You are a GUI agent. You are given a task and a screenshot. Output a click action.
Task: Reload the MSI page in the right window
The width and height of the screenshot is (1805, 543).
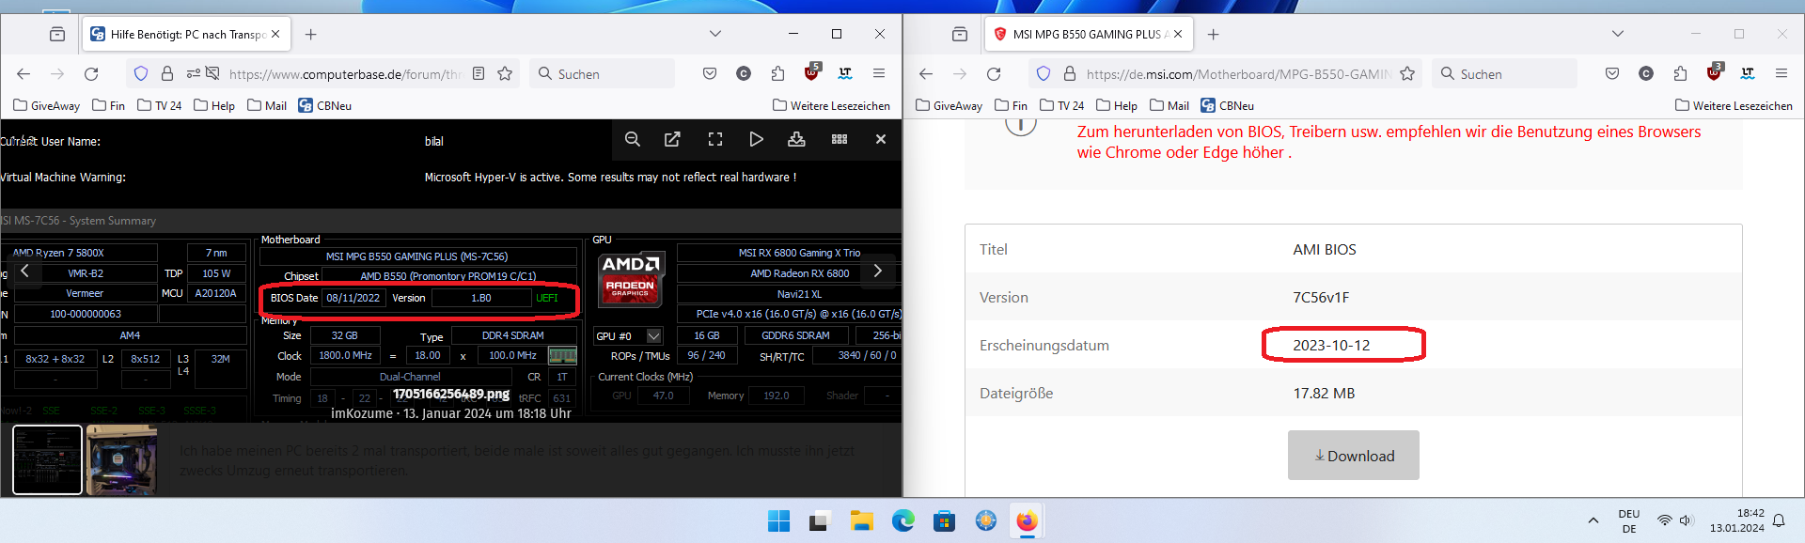point(994,74)
